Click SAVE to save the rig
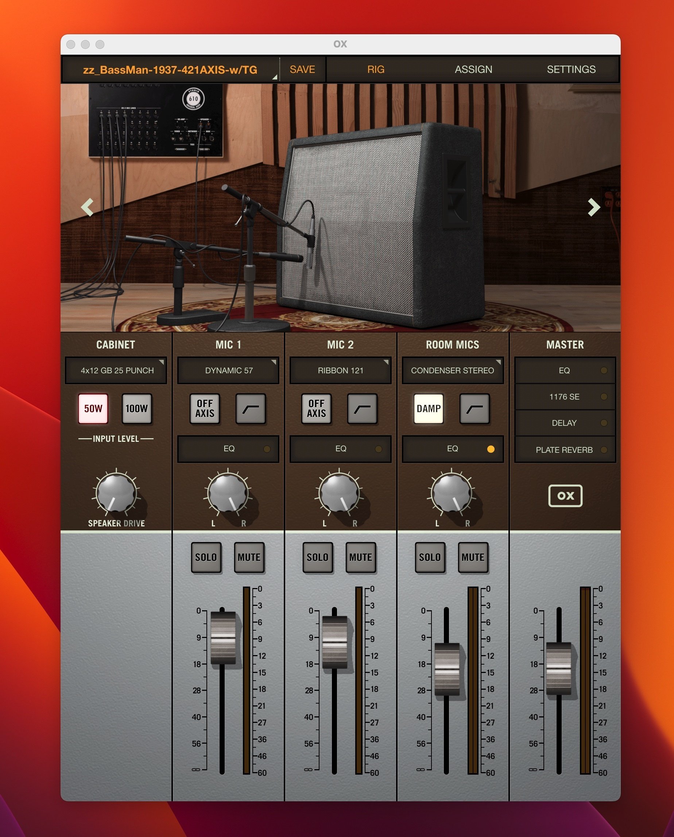 tap(302, 70)
